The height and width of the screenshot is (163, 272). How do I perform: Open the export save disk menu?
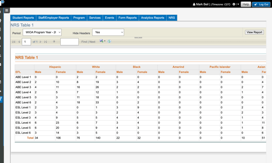[x=101, y=41]
